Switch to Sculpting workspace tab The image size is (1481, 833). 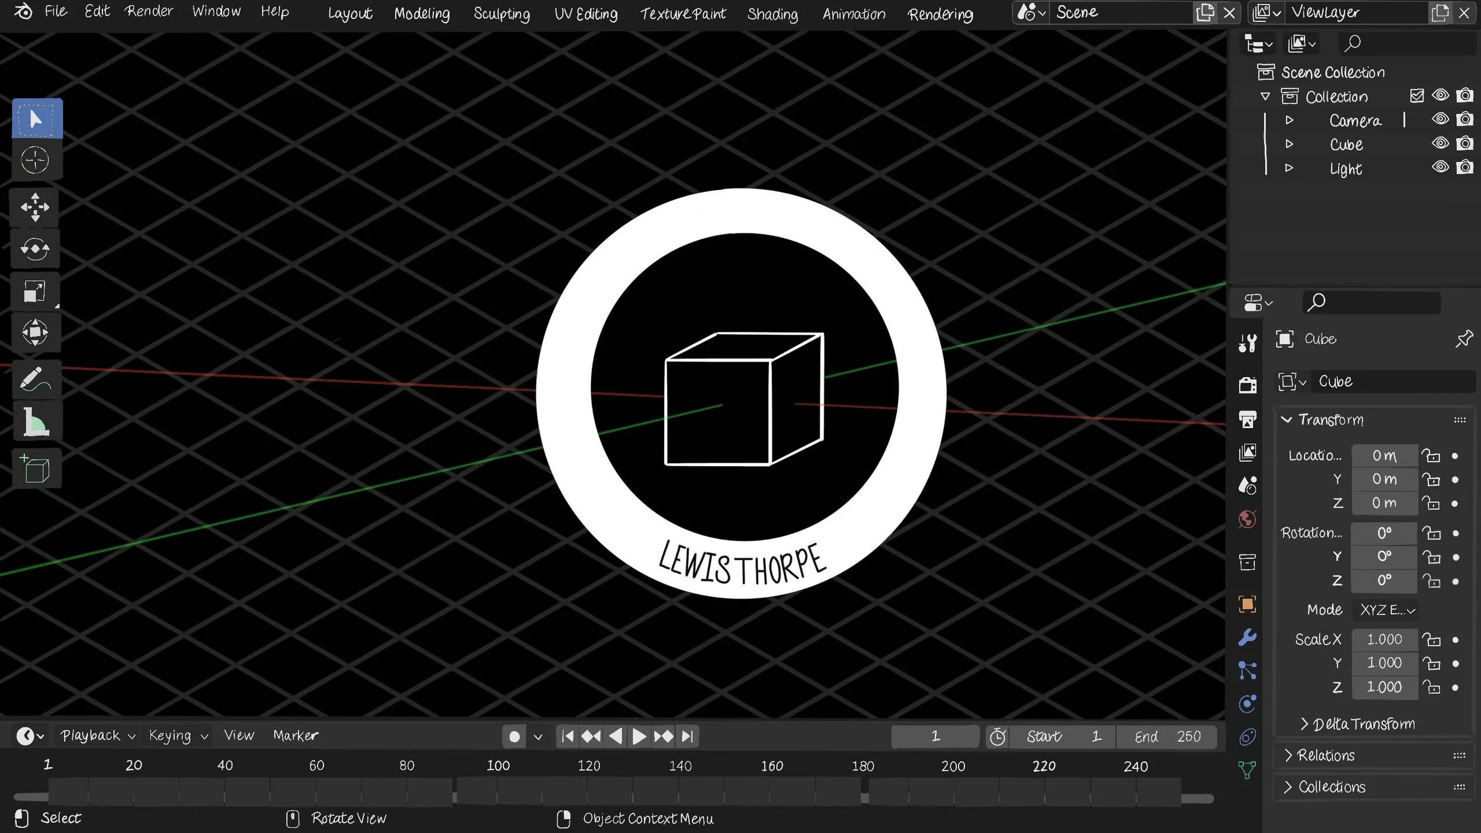pos(502,14)
